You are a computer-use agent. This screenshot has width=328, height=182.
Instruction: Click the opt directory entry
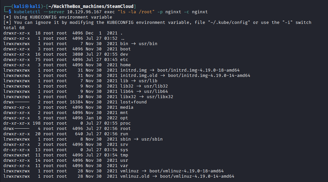[x=124, y=118]
